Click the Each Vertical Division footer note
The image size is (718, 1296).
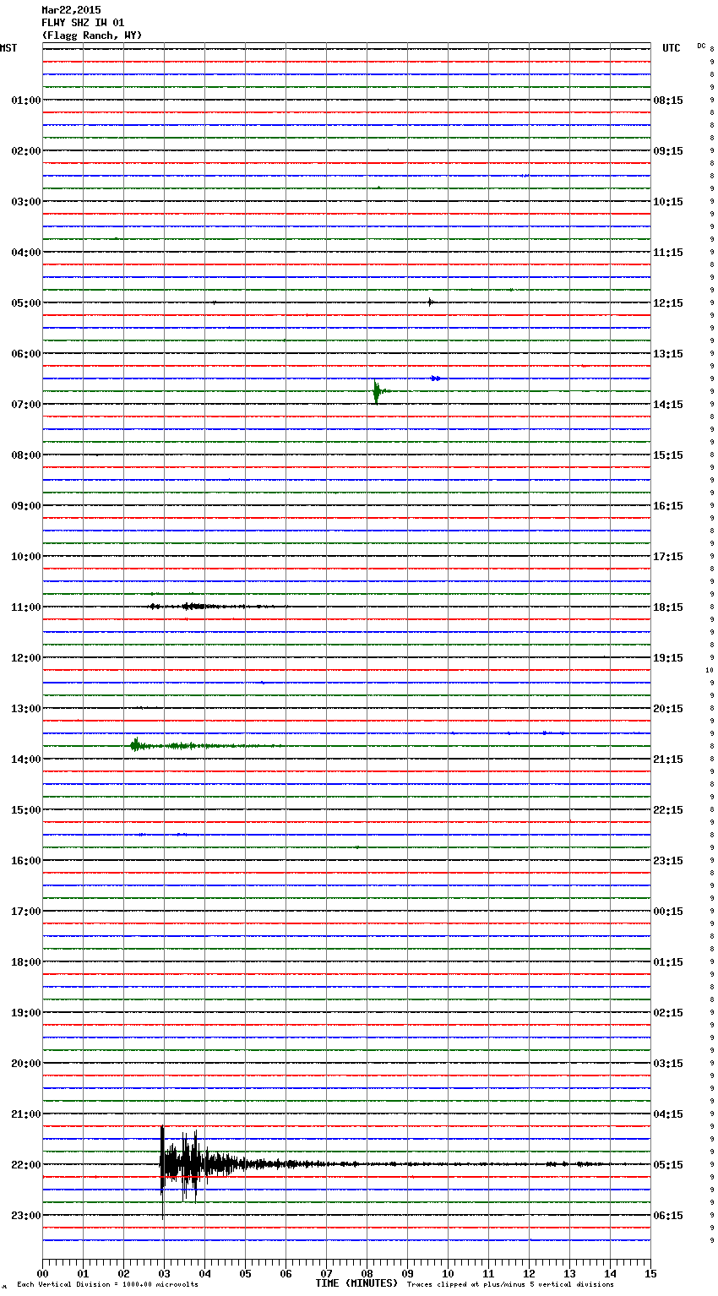(107, 1284)
